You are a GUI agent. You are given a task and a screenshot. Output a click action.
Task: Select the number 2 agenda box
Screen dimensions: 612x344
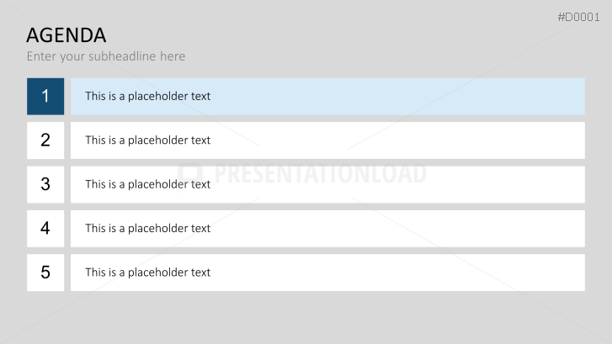(45, 140)
